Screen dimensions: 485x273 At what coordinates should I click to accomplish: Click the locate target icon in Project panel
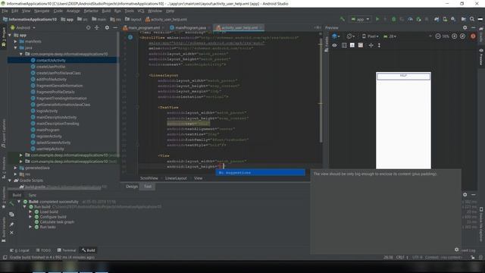(x=88, y=27)
